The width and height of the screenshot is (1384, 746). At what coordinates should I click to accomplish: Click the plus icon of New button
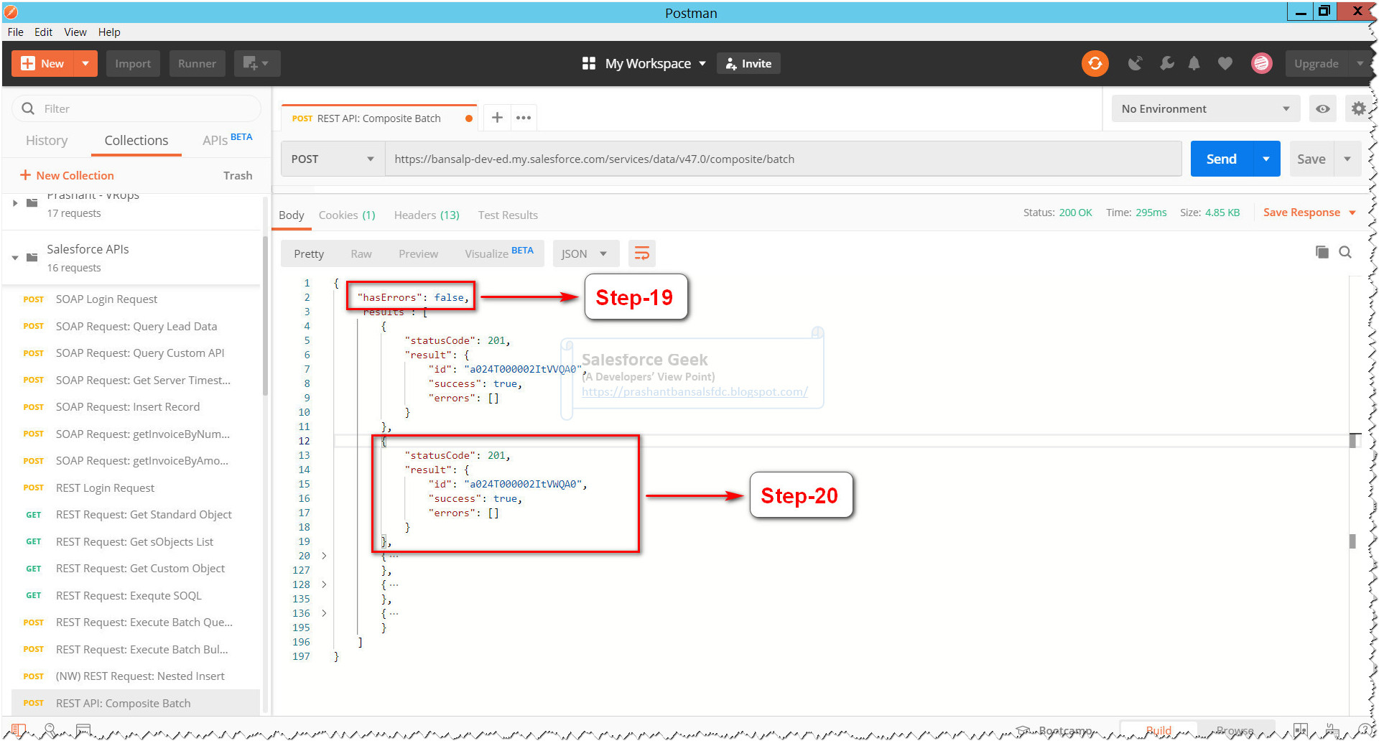coord(28,63)
